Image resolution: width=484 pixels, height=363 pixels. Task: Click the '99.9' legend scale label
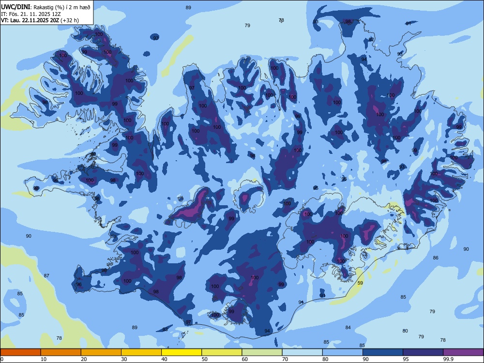448,359
